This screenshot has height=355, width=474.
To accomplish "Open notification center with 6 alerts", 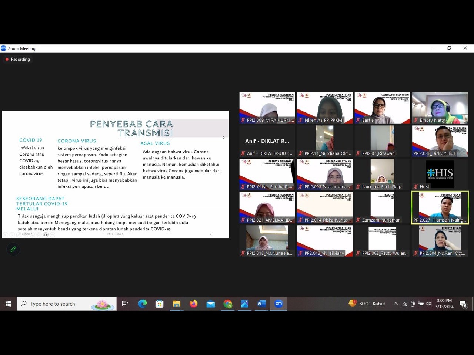I will [463, 304].
